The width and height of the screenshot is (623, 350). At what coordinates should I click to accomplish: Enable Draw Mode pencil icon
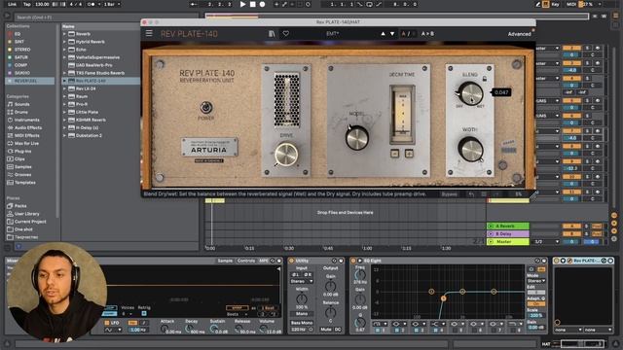(538, 4)
